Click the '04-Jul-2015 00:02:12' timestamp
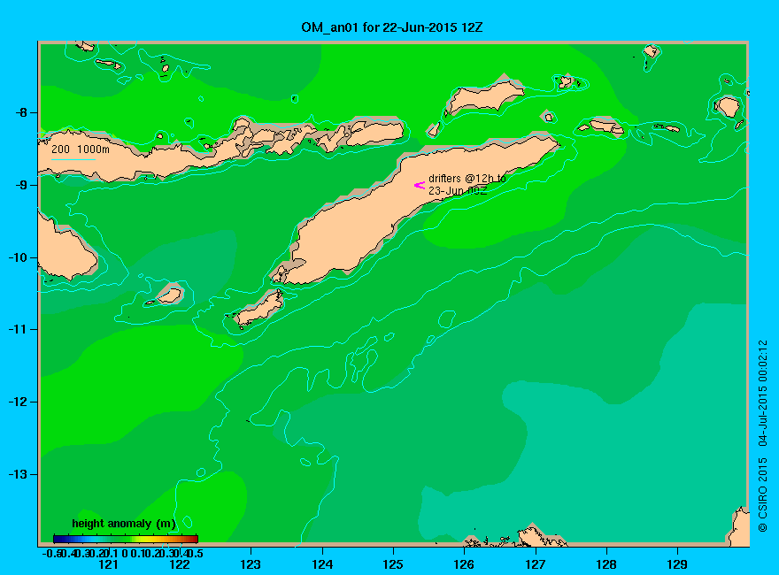 (x=762, y=394)
